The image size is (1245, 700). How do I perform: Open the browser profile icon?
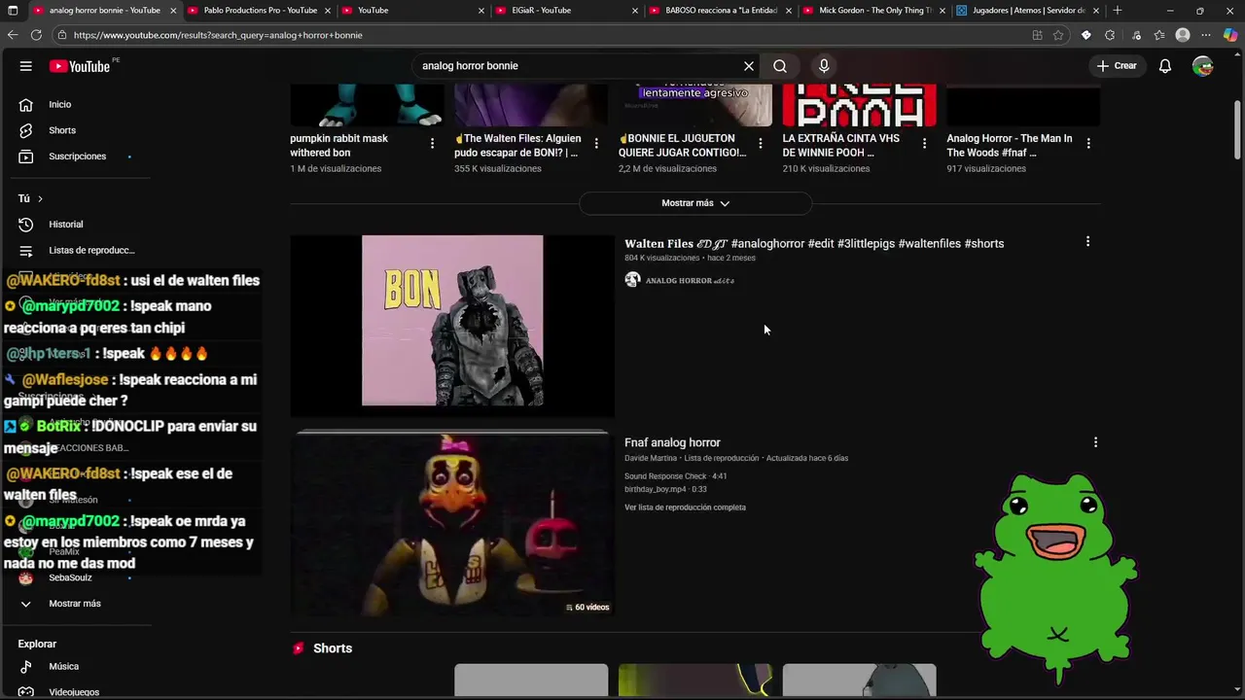(x=1183, y=35)
